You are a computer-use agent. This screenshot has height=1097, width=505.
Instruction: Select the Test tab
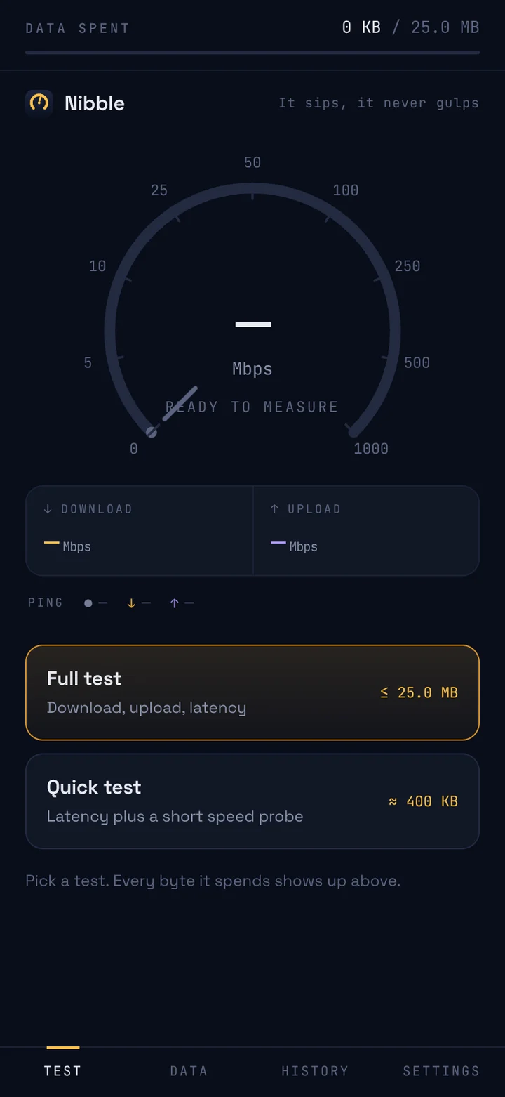pyautogui.click(x=63, y=1071)
